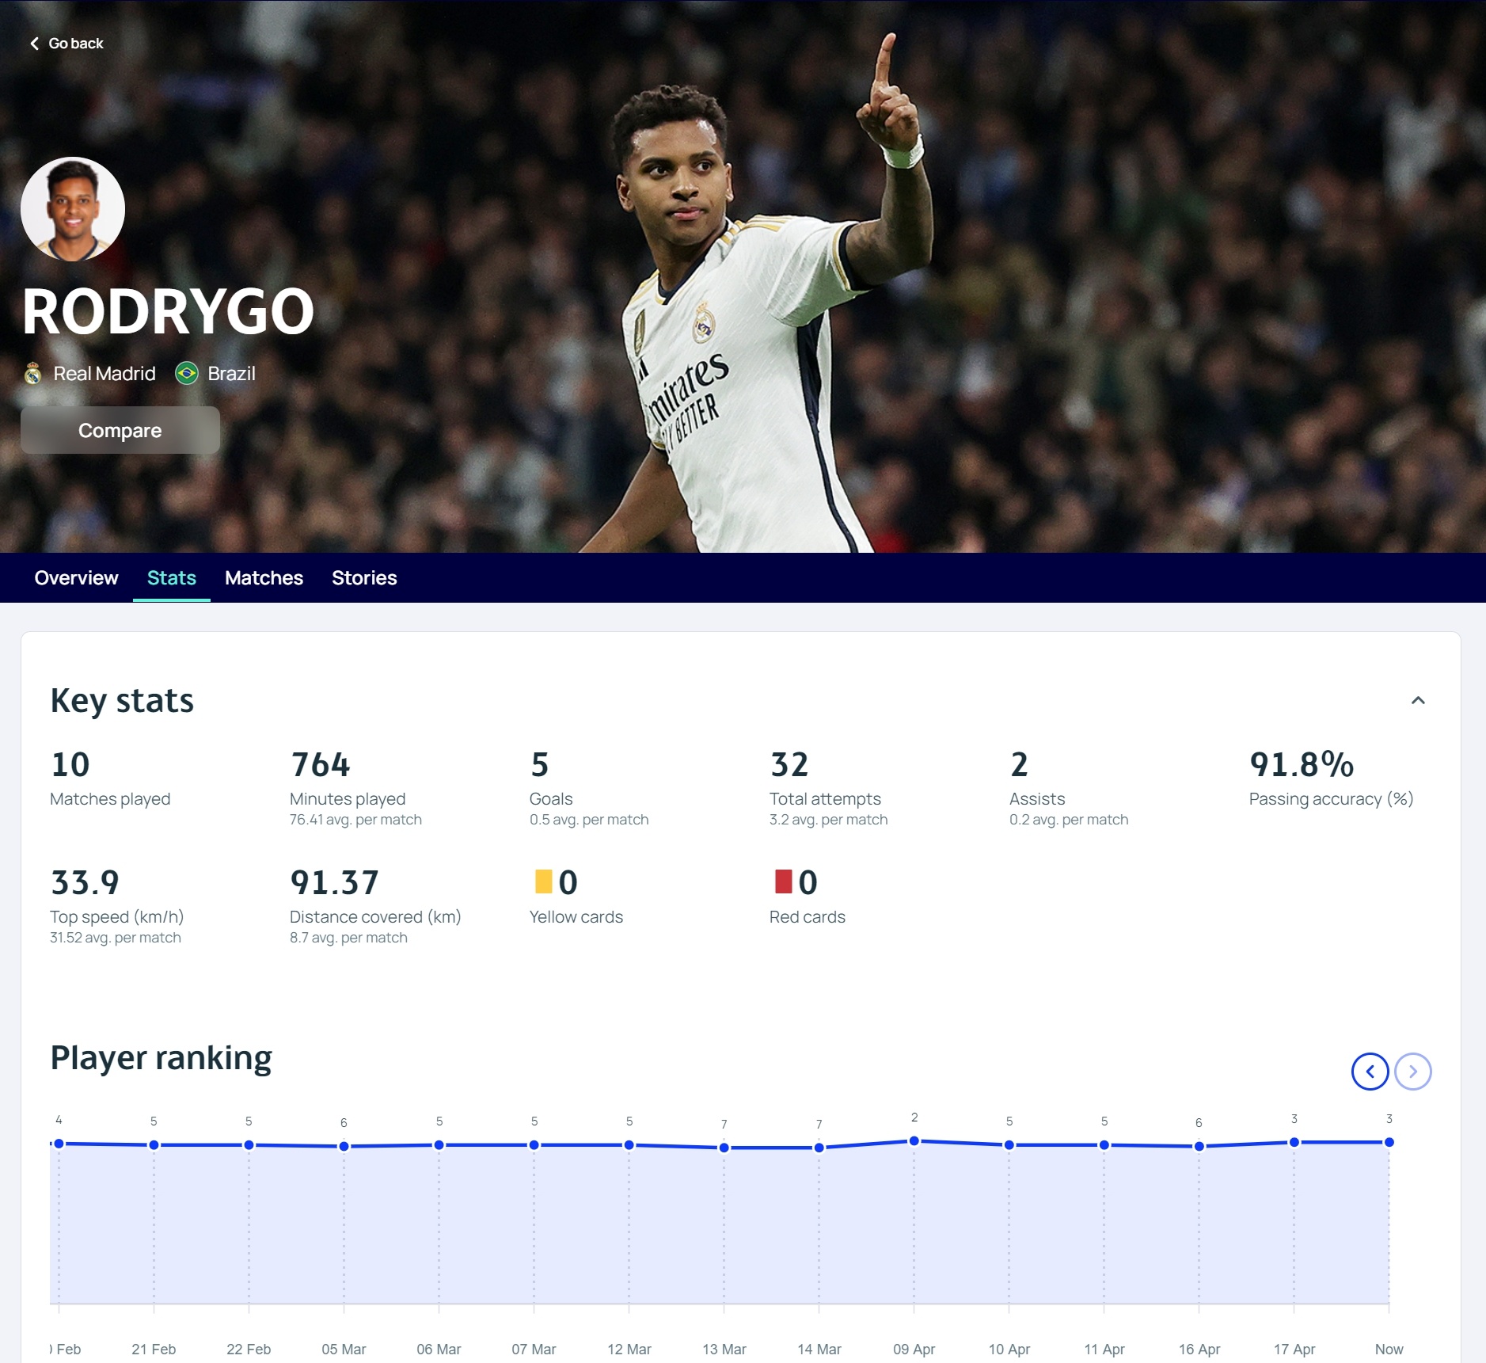Image resolution: width=1486 pixels, height=1363 pixels.
Task: Click the Now ranking data point
Action: pos(1389,1142)
